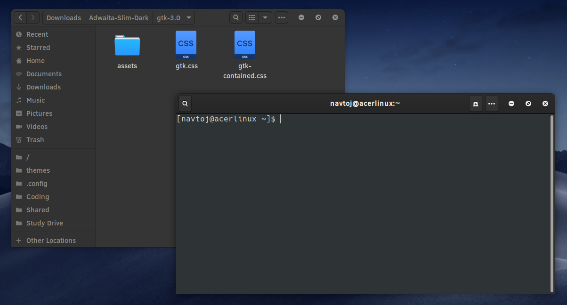Open the terminal three-dots menu
567x305 pixels.
[x=492, y=104]
